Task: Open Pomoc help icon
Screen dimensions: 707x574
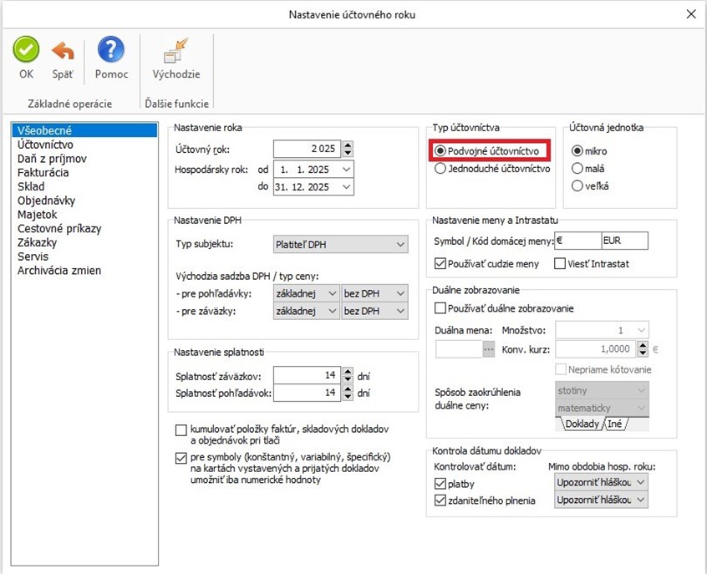Action: tap(111, 51)
